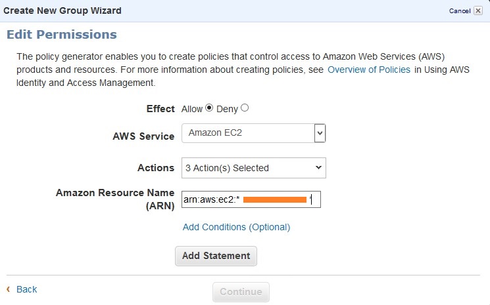Click the orange redacted bar in ARN field
Image resolution: width=490 pixels, height=305 pixels.
[x=275, y=199]
